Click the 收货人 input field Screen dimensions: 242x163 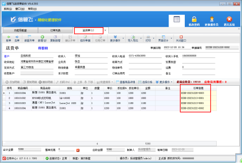pos(91,56)
